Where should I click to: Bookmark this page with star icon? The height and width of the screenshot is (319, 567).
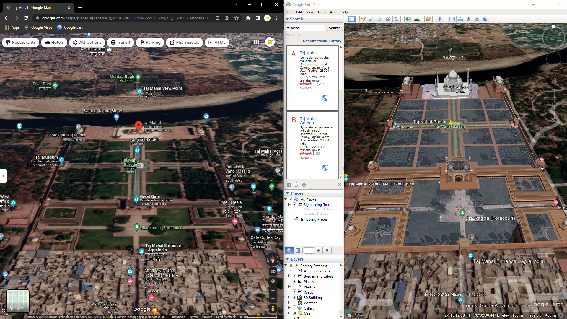(237, 18)
